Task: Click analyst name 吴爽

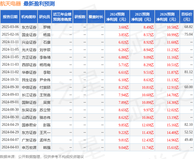Action: (x=47, y=102)
